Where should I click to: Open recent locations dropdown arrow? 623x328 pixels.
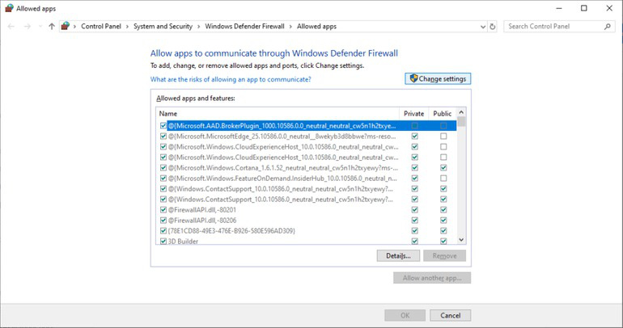pyautogui.click(x=40, y=27)
